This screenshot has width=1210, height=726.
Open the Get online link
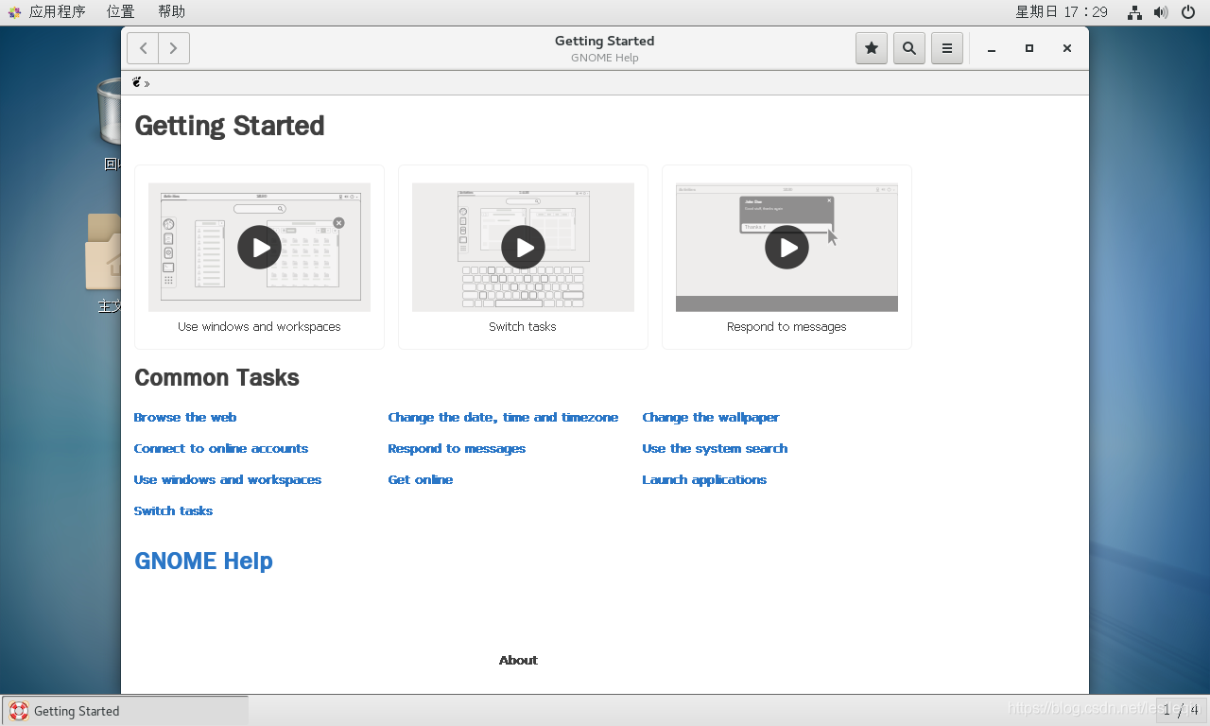point(421,479)
